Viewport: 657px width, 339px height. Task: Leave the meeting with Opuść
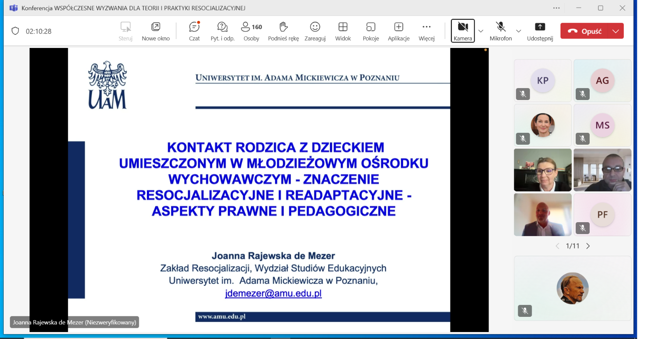[x=585, y=31]
